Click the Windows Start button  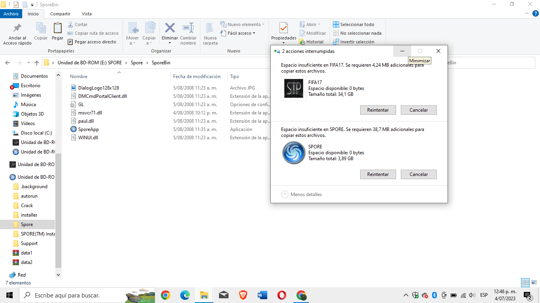coord(9,295)
